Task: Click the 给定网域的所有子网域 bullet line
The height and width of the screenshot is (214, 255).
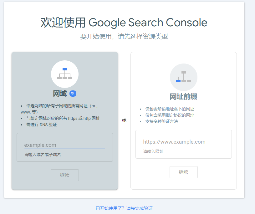Action: pos(59,109)
